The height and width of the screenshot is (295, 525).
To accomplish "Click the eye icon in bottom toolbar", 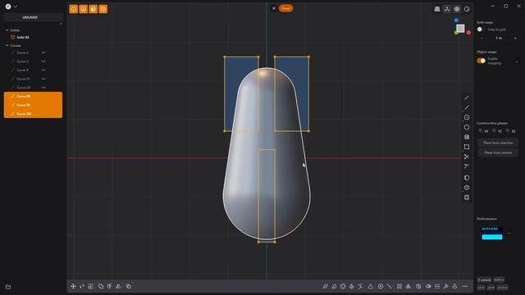I will (428, 286).
